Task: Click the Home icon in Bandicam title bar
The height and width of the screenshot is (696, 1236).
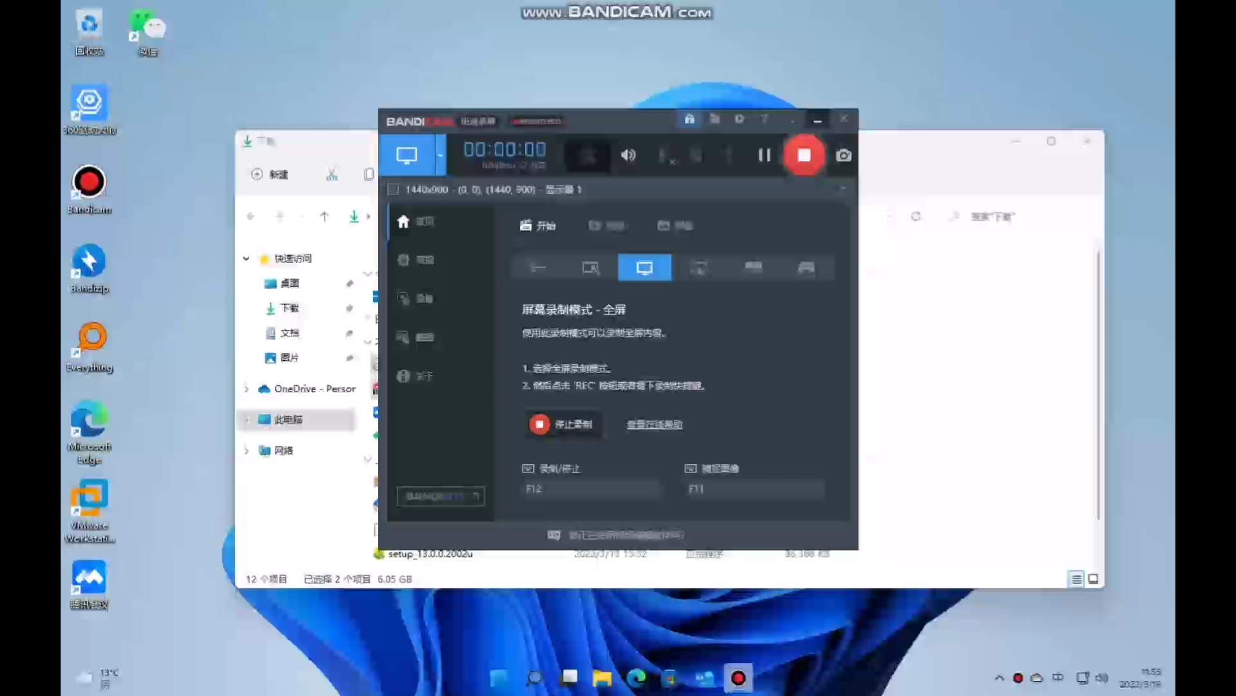Action: 690,119
